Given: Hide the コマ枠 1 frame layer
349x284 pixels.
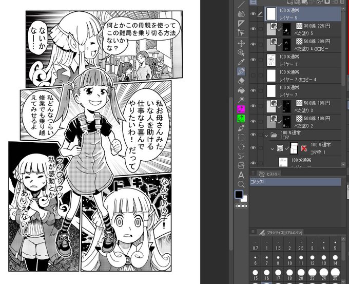Looking at the screenshot, I should coord(253,148).
